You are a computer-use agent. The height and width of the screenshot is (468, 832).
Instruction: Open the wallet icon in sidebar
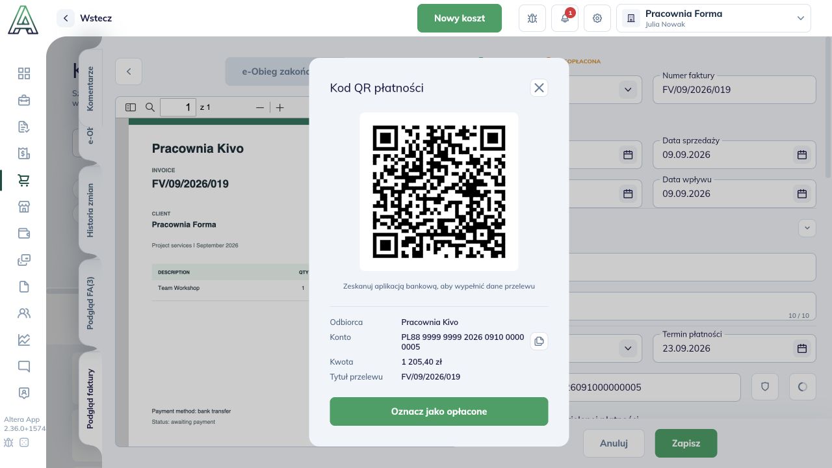(x=24, y=233)
